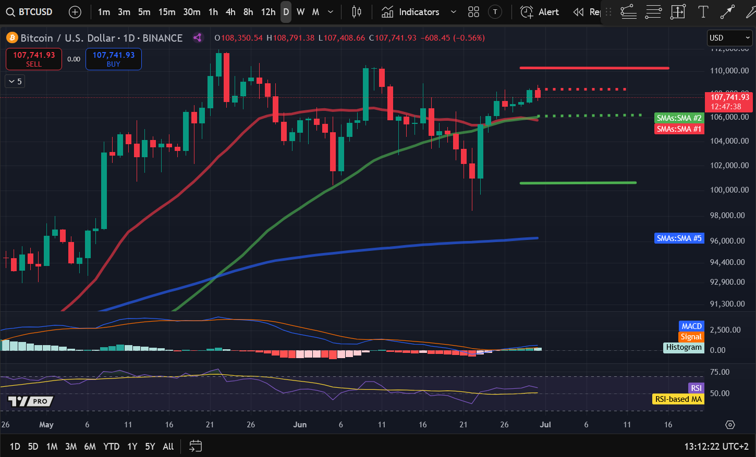Set date range to 1M
The height and width of the screenshot is (457, 756).
click(52, 446)
